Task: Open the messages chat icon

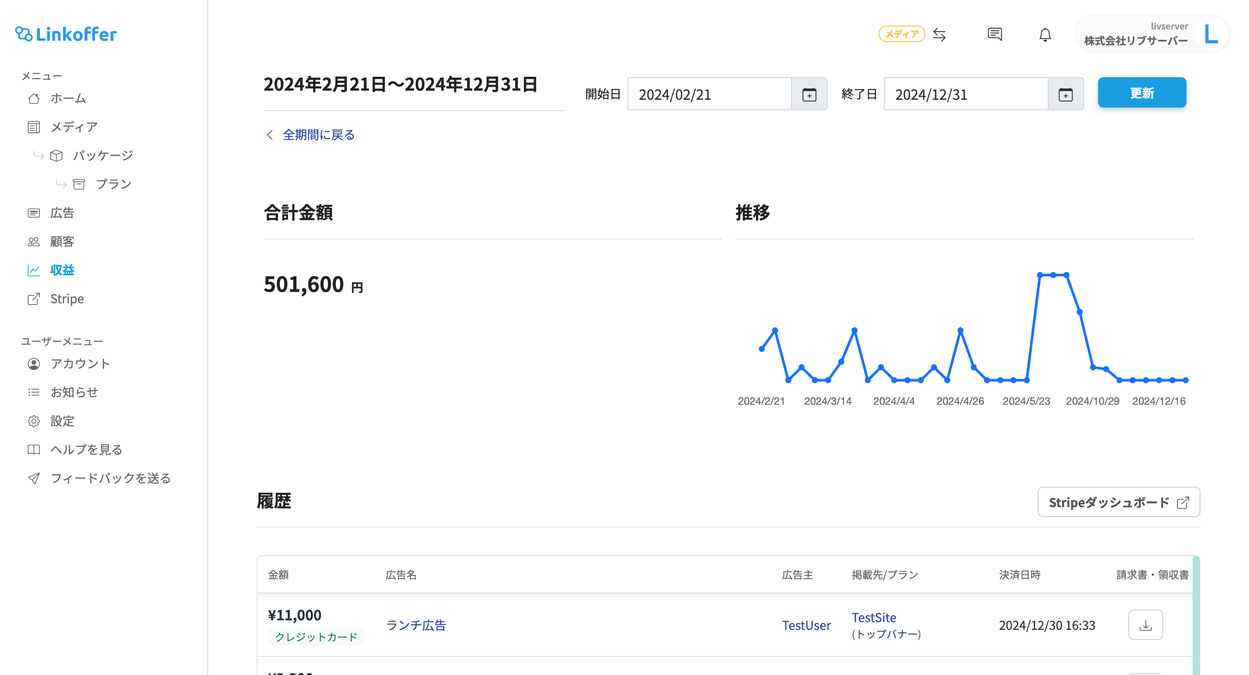Action: pyautogui.click(x=994, y=34)
